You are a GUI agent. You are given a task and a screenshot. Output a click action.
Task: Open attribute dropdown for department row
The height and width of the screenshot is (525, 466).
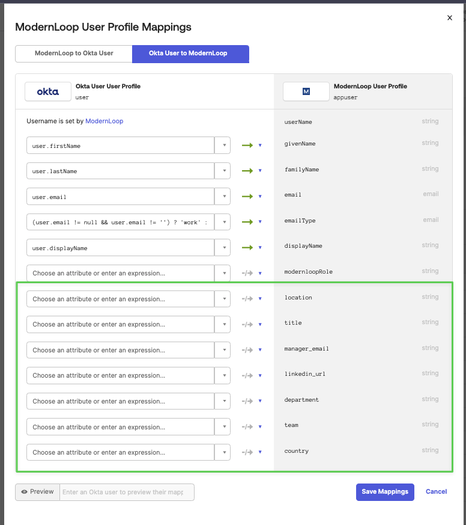point(222,401)
